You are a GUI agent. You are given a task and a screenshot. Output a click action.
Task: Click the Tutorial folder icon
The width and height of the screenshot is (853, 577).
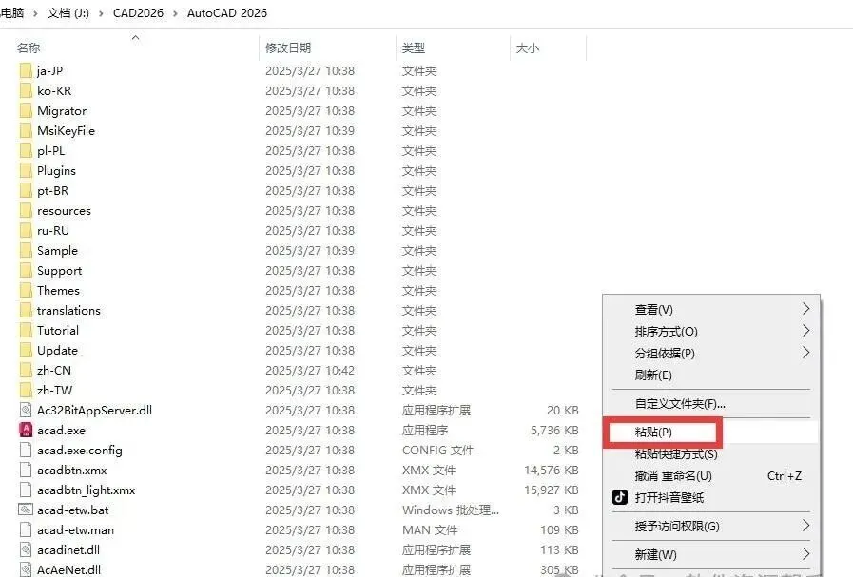[26, 331]
